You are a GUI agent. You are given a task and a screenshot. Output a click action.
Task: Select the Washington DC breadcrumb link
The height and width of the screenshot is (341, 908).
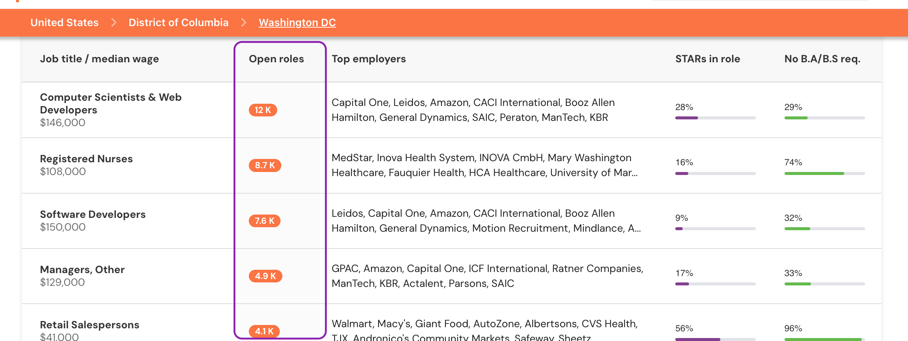coord(297,22)
